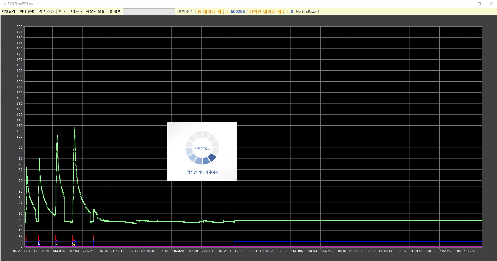Click 검색 취소 to cancel search

pos(185,11)
